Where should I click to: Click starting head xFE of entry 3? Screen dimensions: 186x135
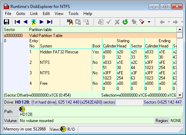point(120,73)
